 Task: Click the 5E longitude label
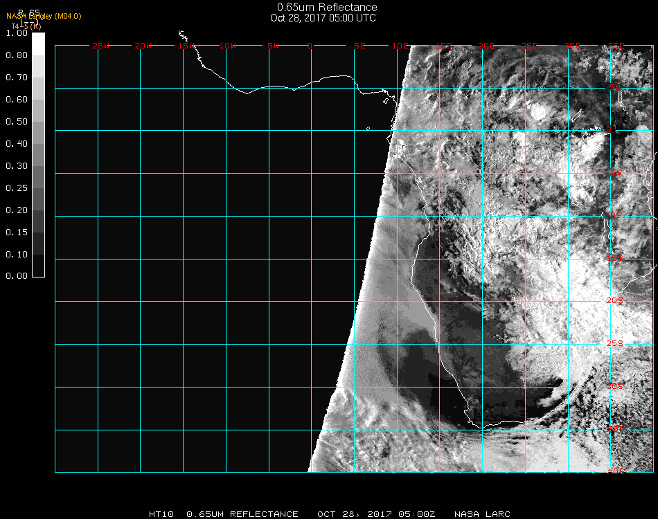359,46
